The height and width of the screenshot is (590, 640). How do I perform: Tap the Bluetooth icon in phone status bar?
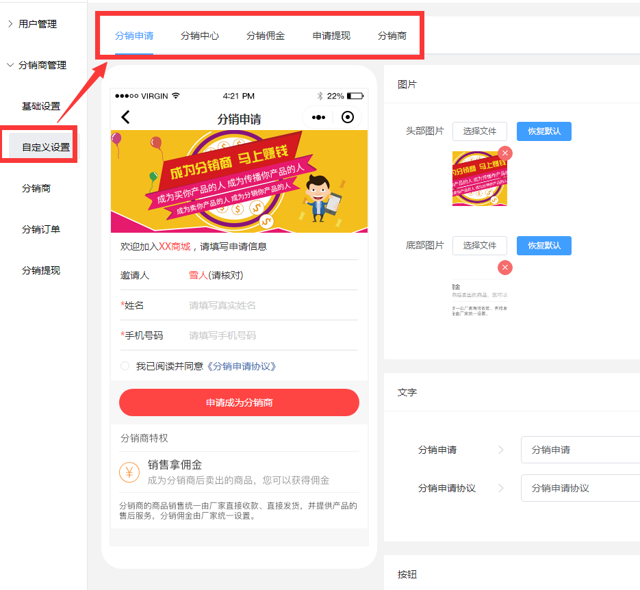[320, 96]
